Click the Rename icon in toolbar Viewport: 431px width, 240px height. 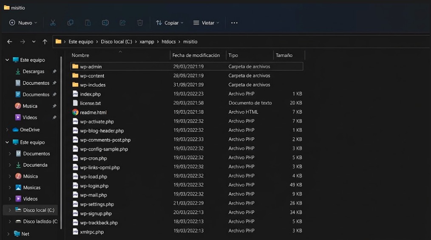(x=105, y=23)
